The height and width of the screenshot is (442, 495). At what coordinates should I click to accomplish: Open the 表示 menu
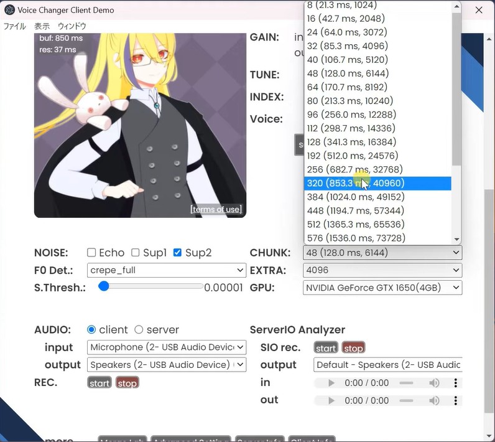(42, 26)
